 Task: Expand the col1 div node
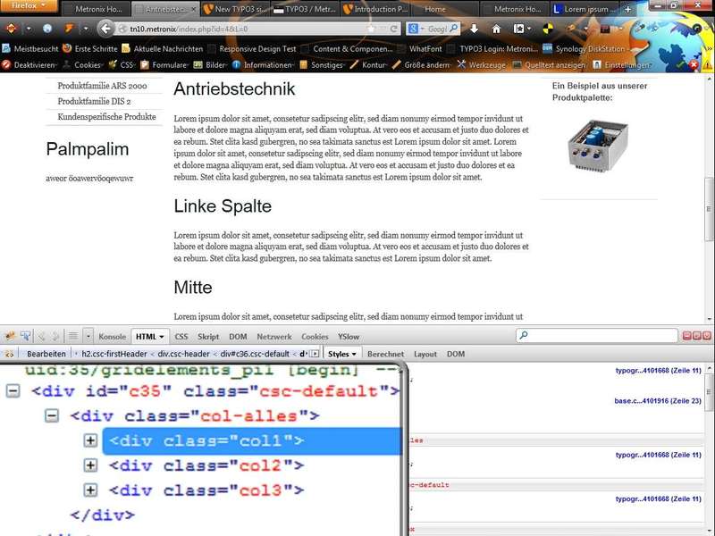89,440
